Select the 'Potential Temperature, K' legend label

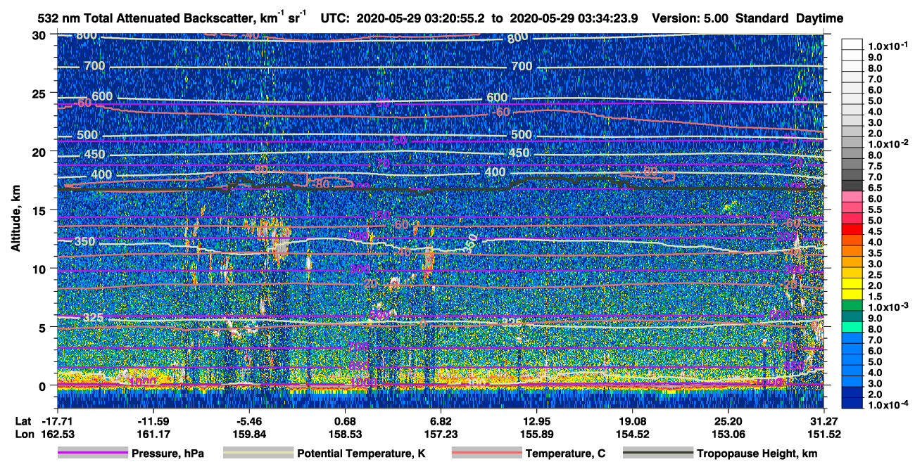click(360, 454)
